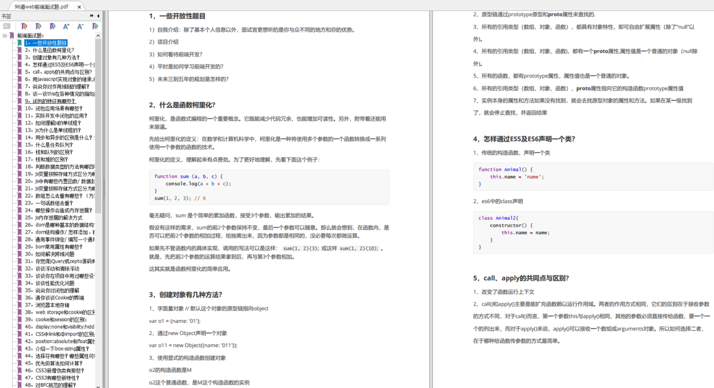
Task: Select the root bookmark 前端面试题:
Action: [x=31, y=36]
